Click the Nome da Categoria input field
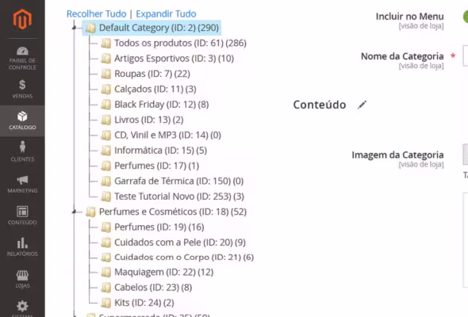This screenshot has width=468, height=317. (x=466, y=55)
